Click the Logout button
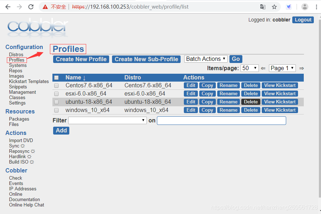Viewport: 321px width, 214px height. point(303,20)
